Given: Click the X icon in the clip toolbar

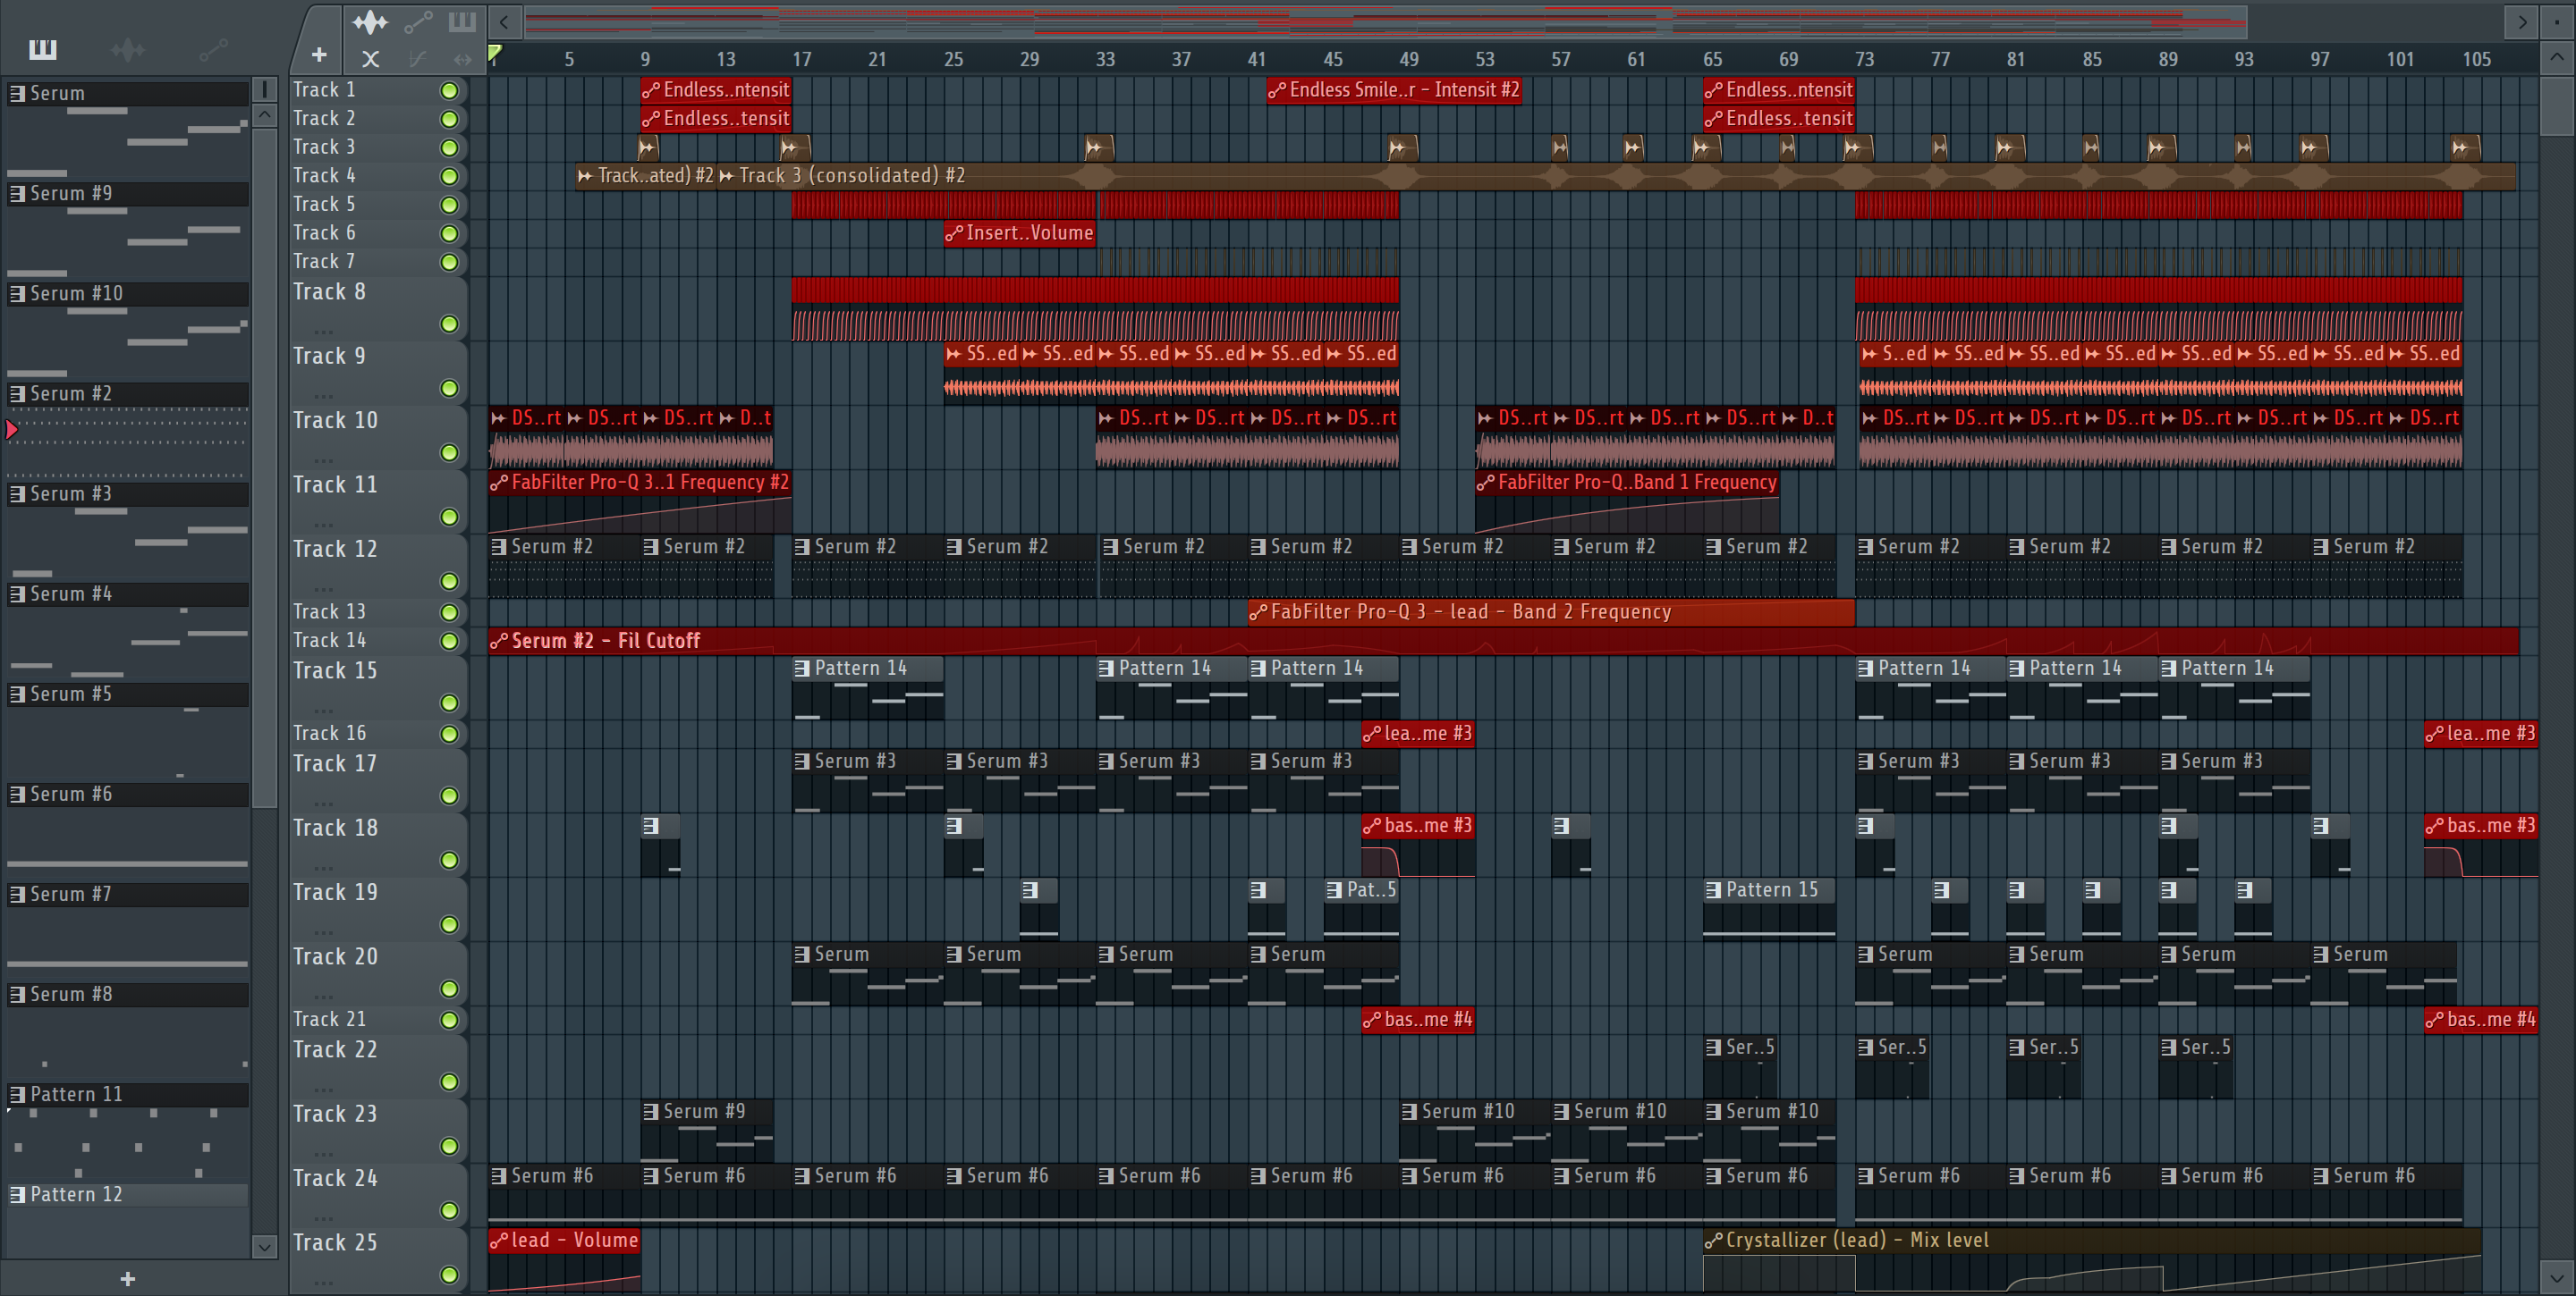Looking at the screenshot, I should tap(370, 59).
